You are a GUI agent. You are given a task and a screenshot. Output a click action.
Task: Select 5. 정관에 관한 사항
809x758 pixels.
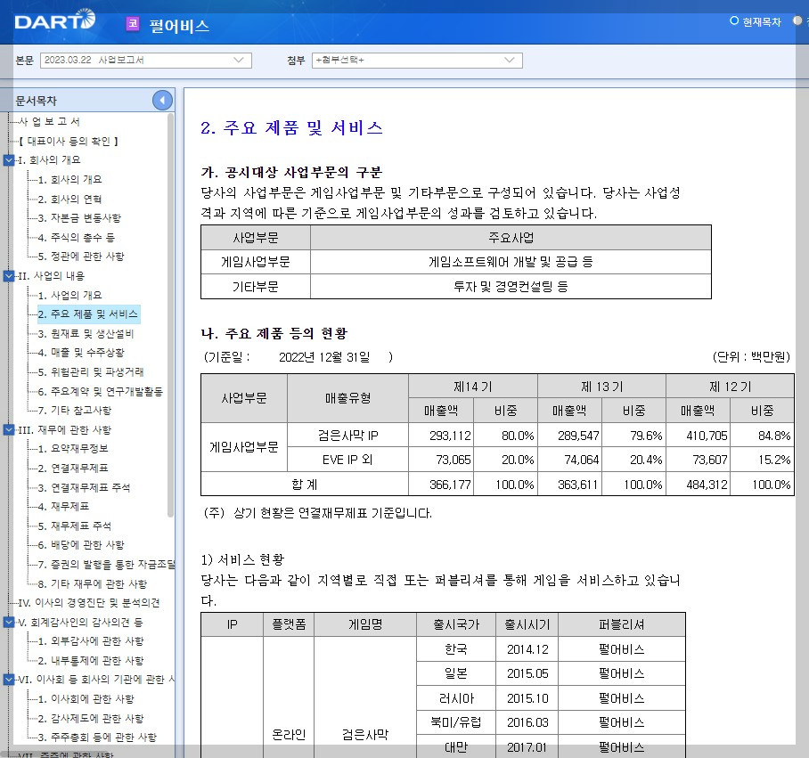click(81, 257)
